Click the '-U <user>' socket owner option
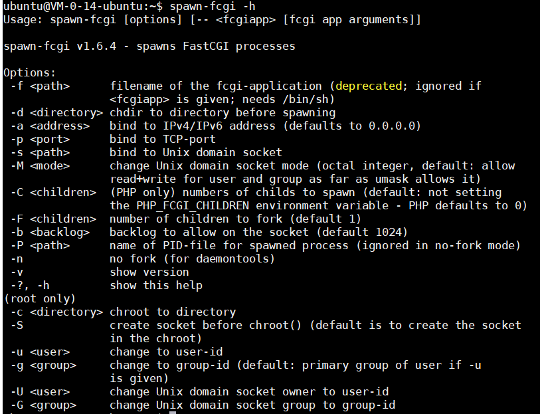The width and height of the screenshot is (540, 414). [40, 391]
